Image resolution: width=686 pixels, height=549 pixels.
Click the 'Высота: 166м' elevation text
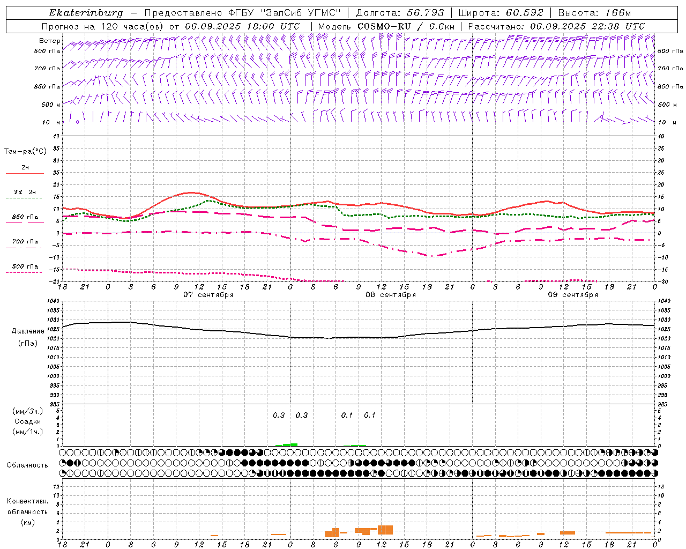(x=594, y=13)
